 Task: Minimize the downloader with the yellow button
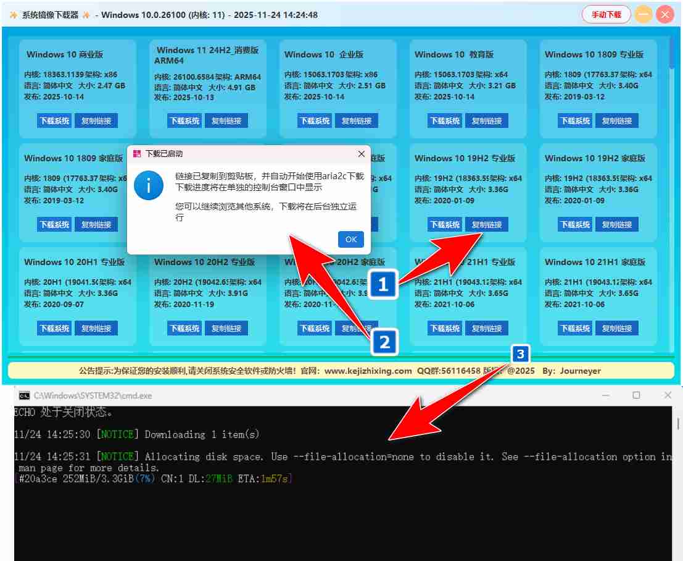coord(644,15)
